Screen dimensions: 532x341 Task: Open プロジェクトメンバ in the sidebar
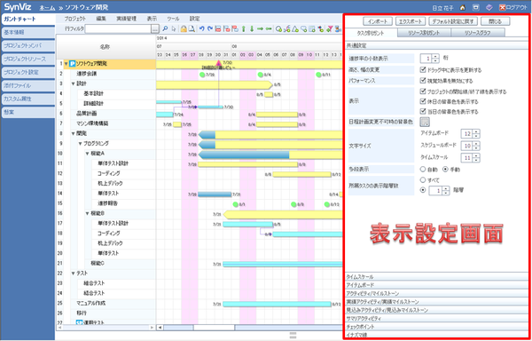click(x=27, y=46)
